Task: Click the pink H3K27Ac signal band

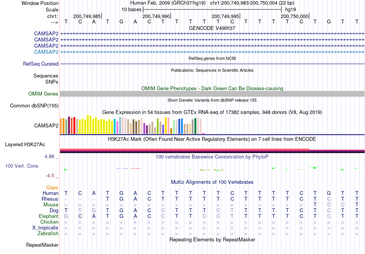Action: pyautogui.click(x=184, y=149)
